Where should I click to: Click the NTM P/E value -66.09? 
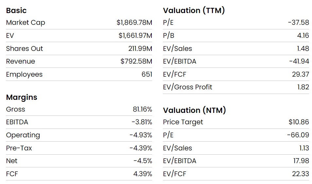point(298,135)
